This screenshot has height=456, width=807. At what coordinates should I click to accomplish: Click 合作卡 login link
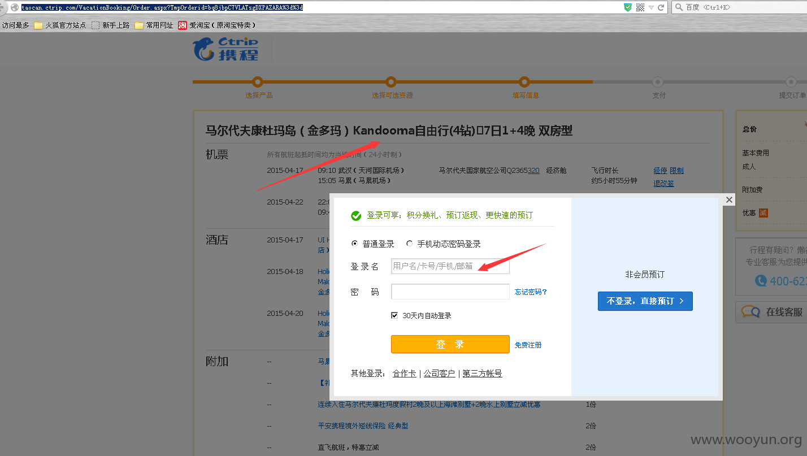pos(404,374)
